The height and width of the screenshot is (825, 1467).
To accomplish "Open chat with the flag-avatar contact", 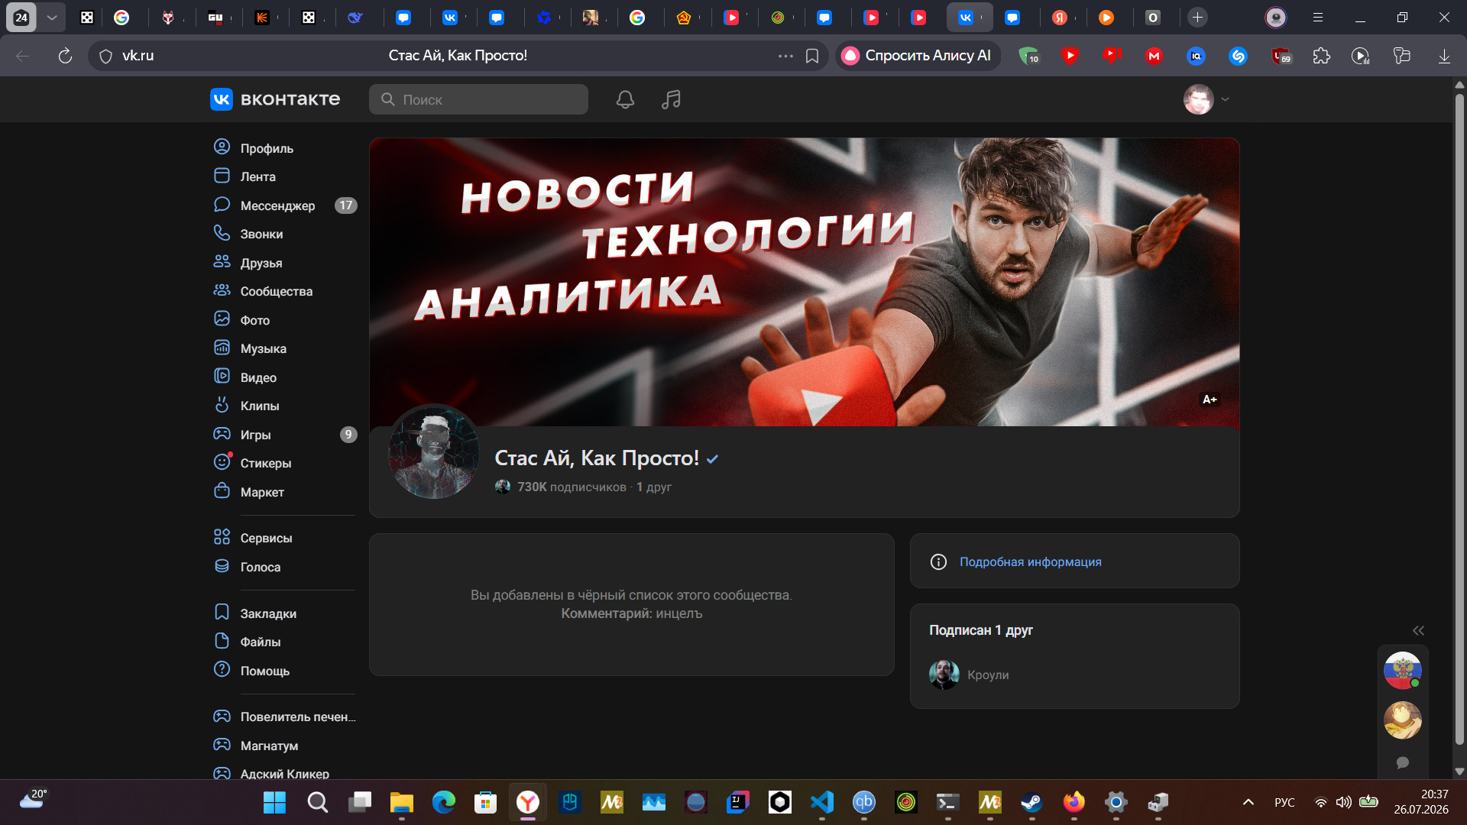I will (1403, 670).
